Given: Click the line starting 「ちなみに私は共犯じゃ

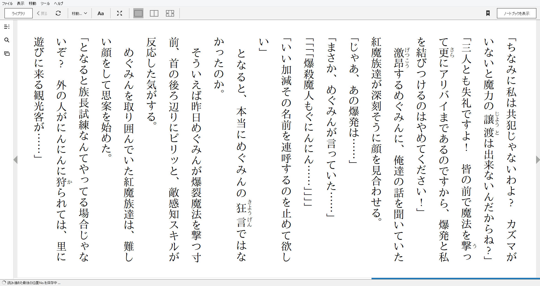Looking at the screenshot, I should [511, 150].
